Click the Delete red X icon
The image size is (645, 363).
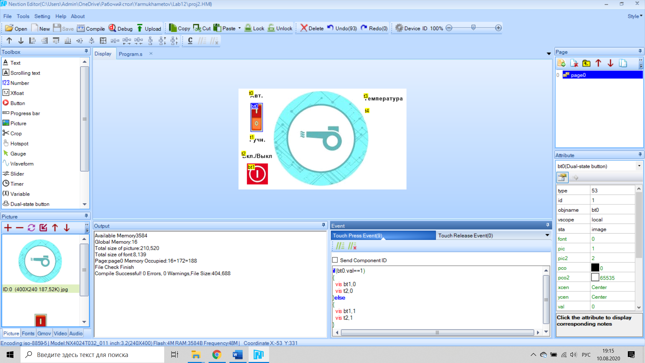[304, 28]
